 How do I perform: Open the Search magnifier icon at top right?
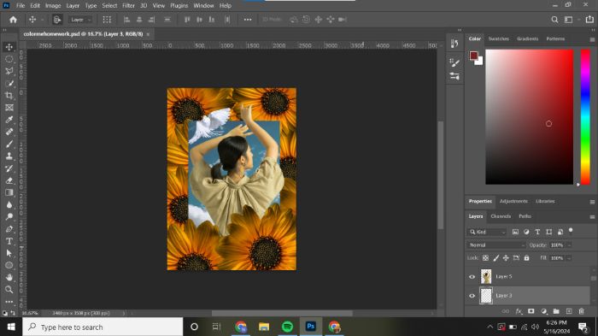click(x=554, y=20)
